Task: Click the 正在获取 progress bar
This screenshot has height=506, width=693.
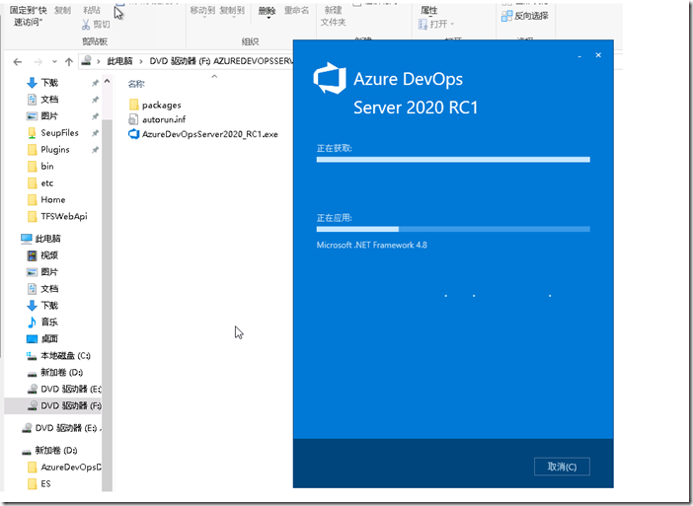Action: click(x=453, y=160)
